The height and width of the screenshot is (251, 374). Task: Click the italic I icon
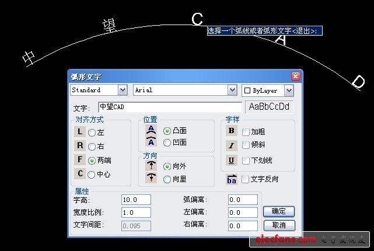231,145
